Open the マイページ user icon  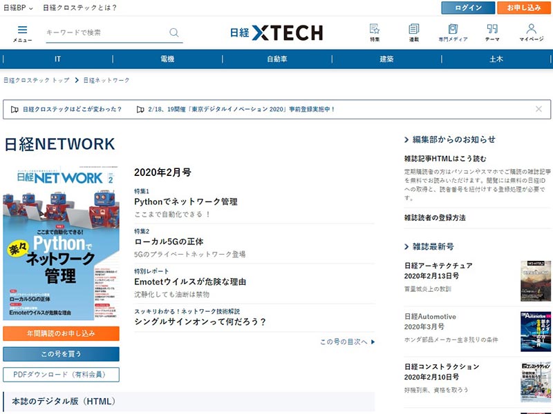(531, 32)
